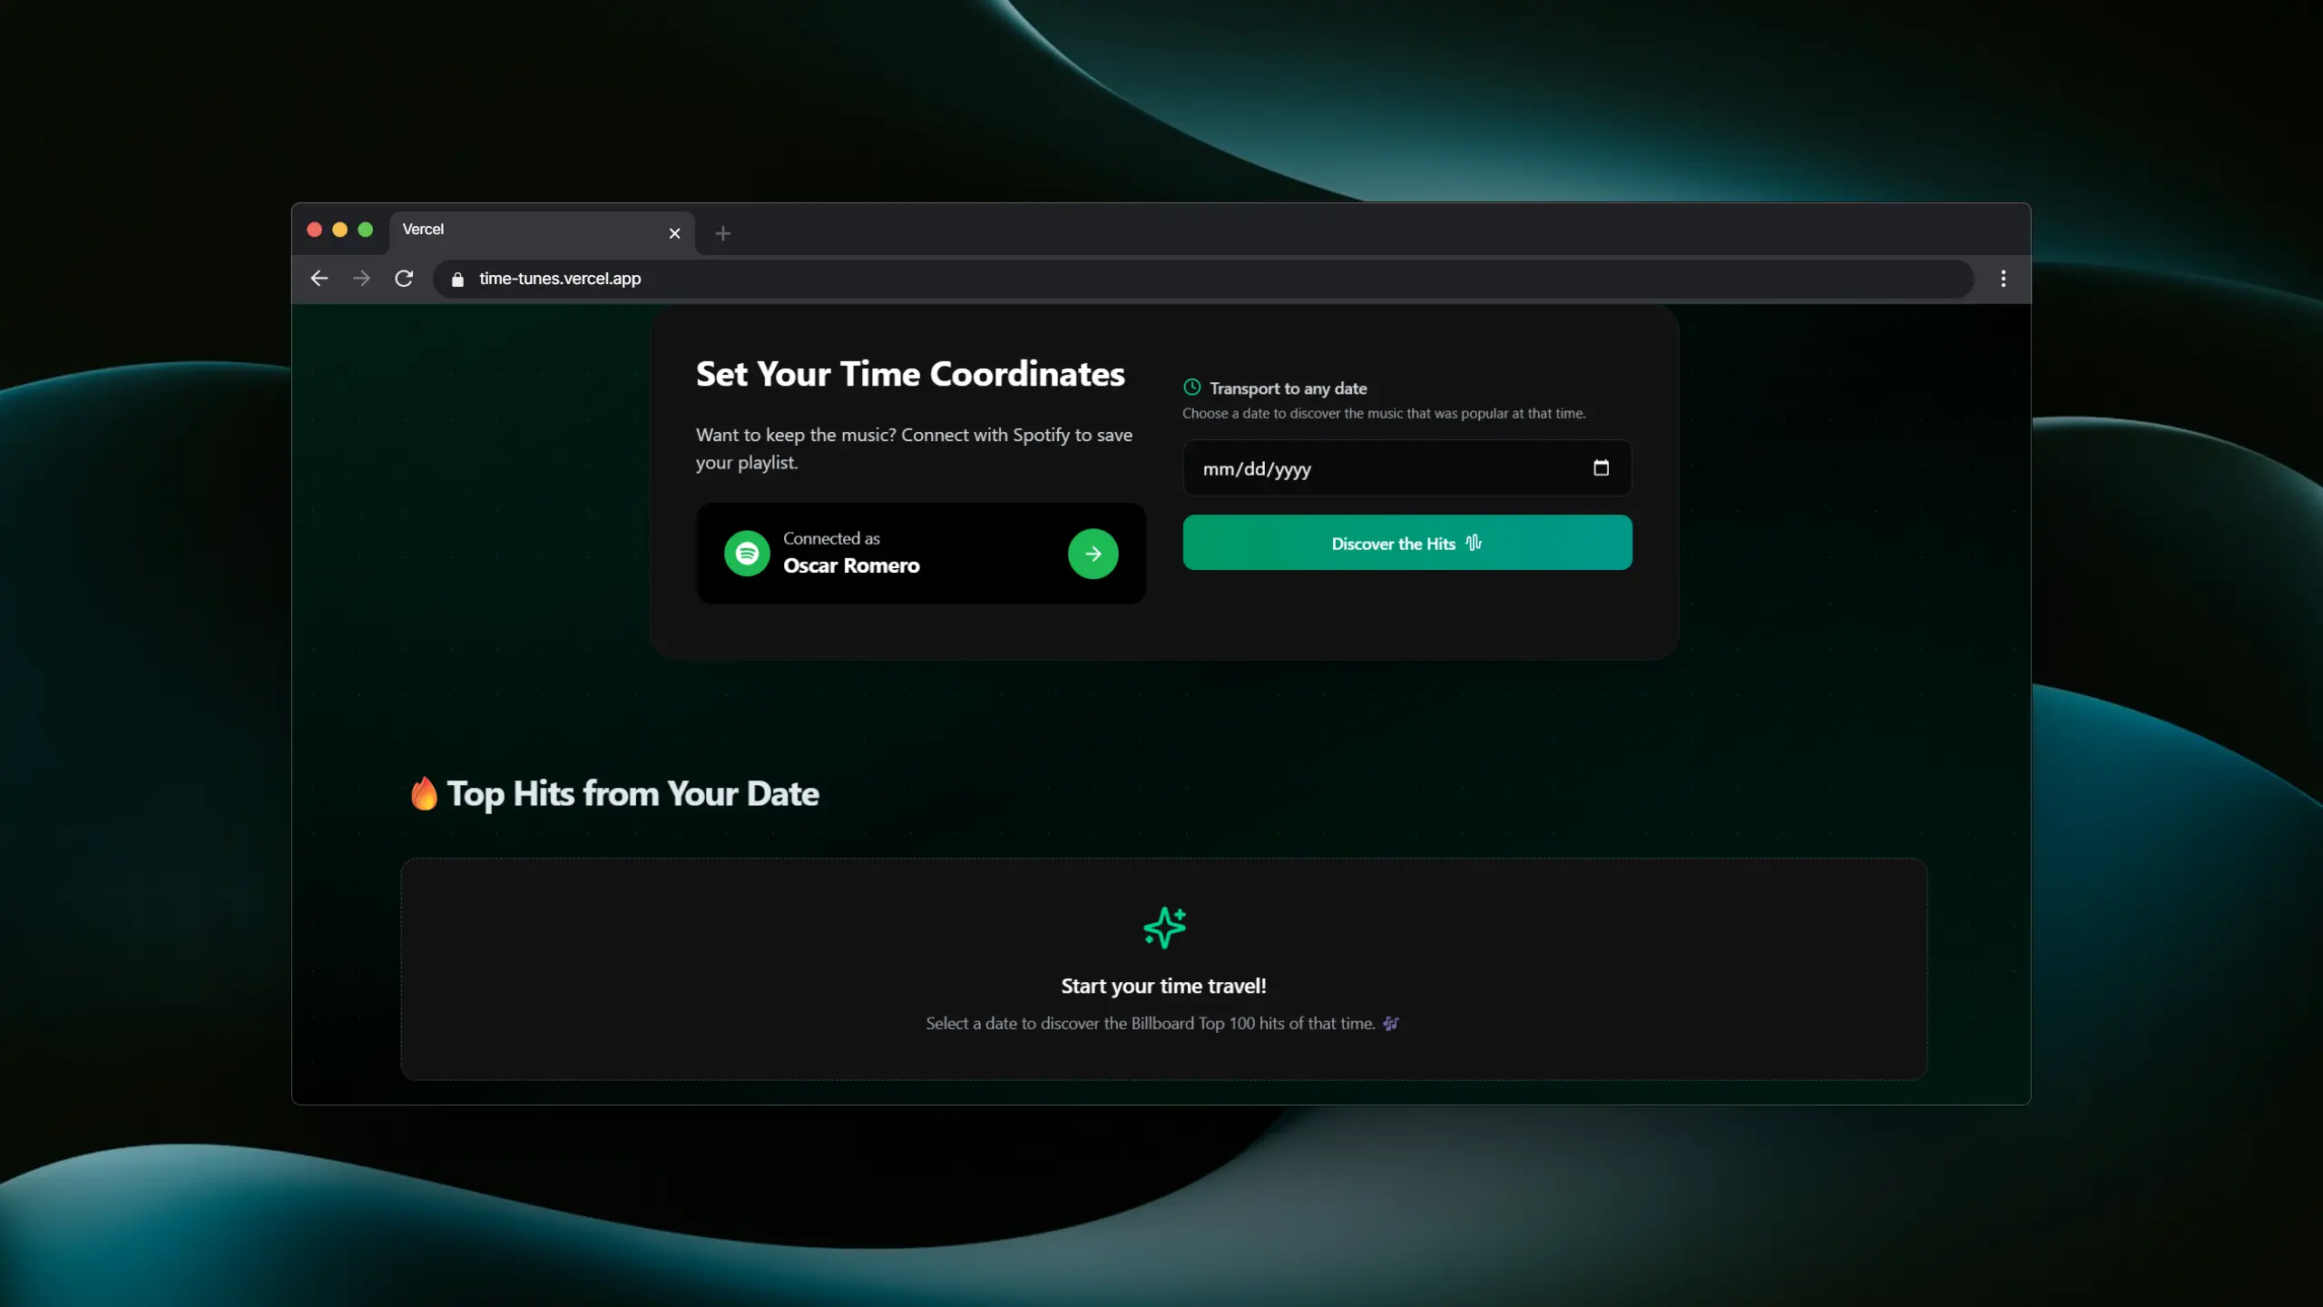The width and height of the screenshot is (2323, 1307).
Task: Select the Vercel browser tab
Action: click(542, 233)
